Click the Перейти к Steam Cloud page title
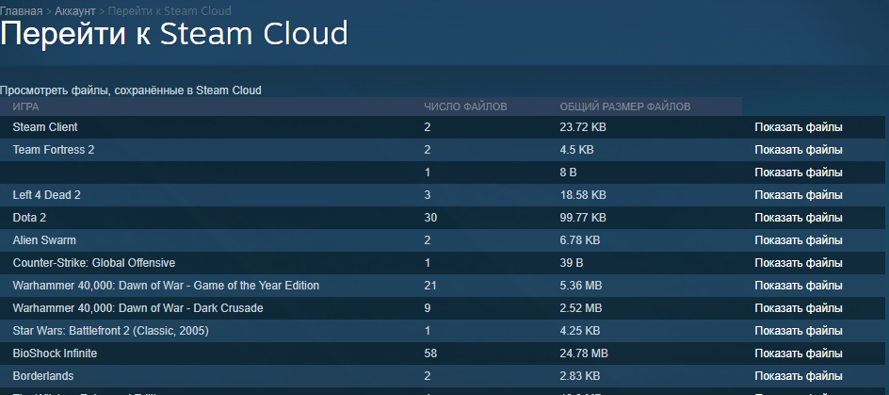This screenshot has width=889, height=395. pos(173,34)
